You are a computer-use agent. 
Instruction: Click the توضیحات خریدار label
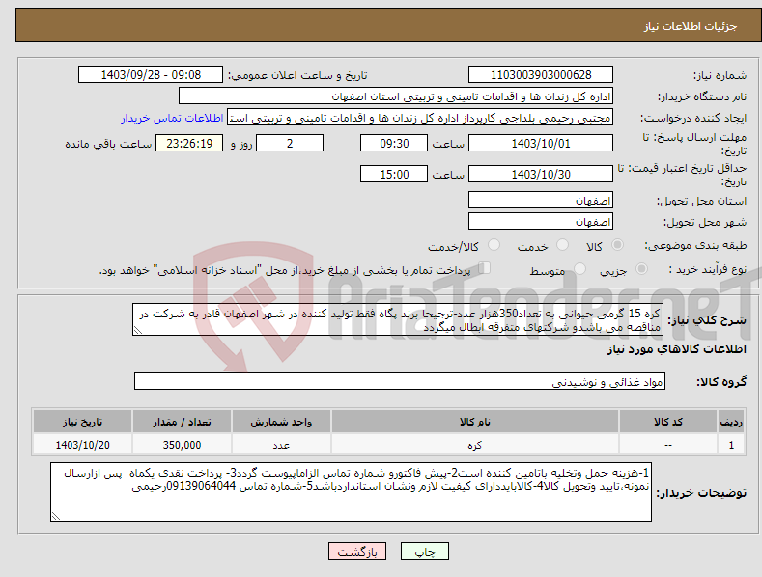tap(701, 493)
